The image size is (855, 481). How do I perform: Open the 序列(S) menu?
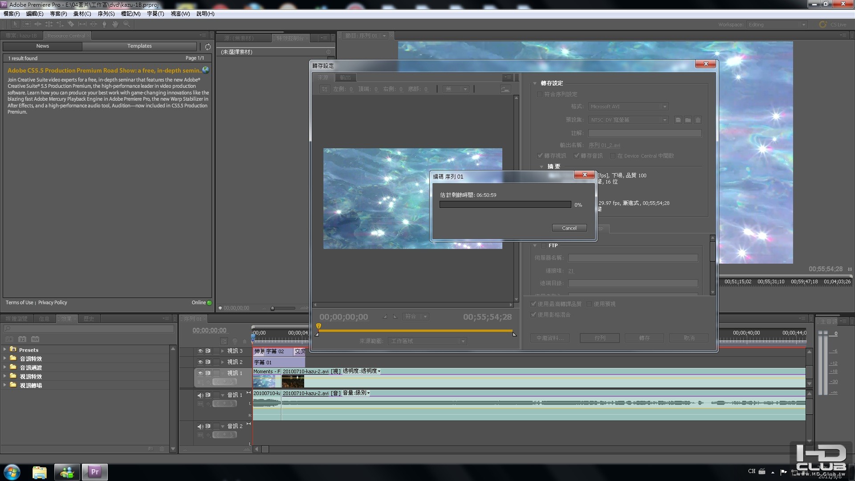[106, 14]
